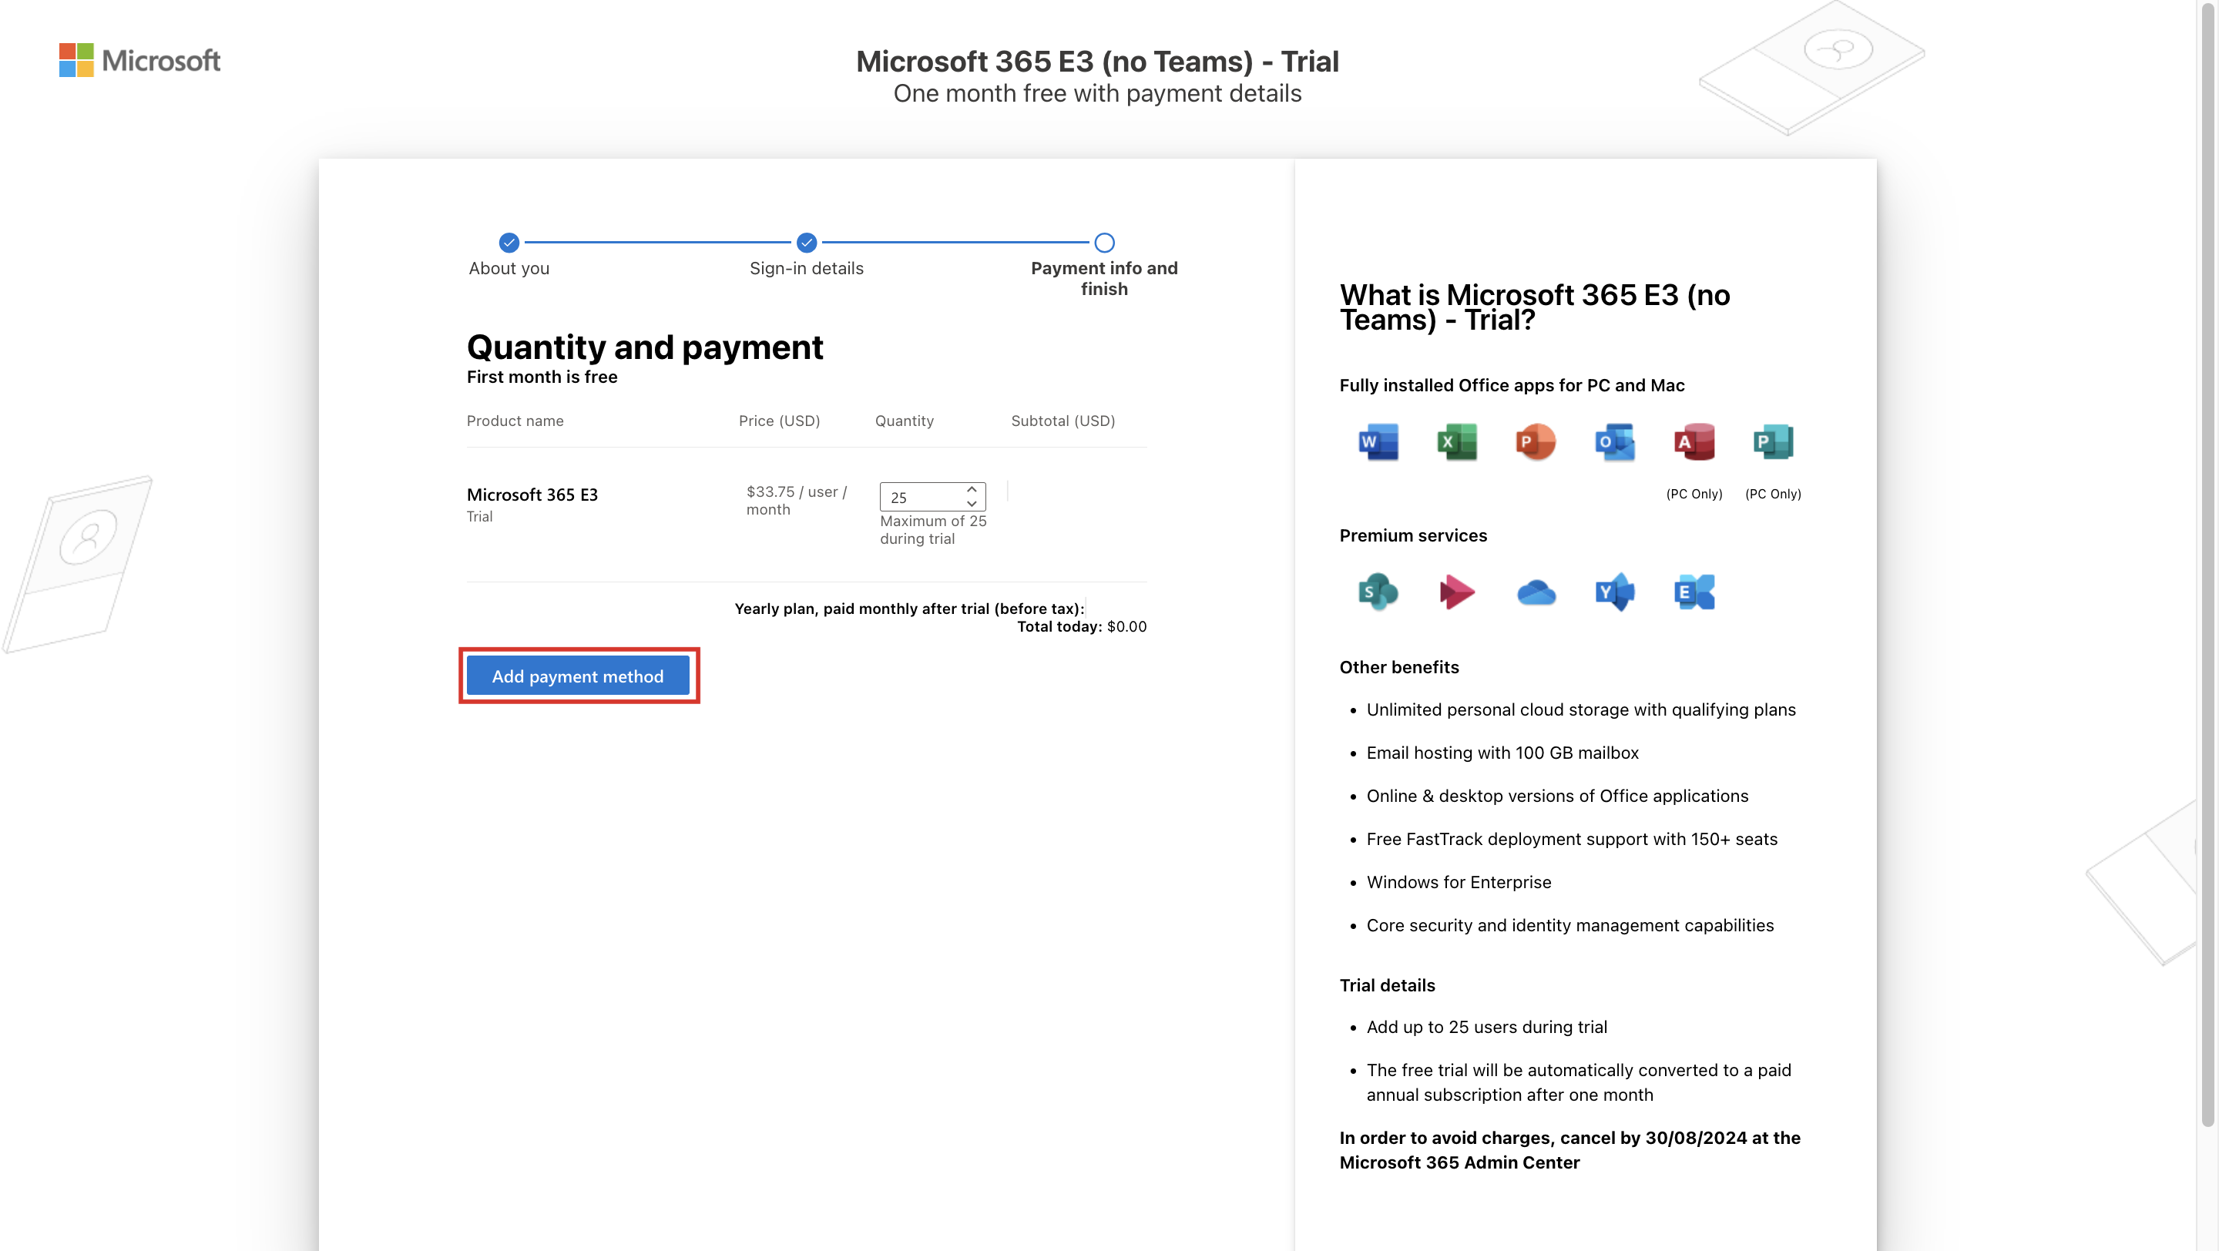Click 'Free FastTrack deployment support' bullet
Image resolution: width=2219 pixels, height=1251 pixels.
(x=1572, y=839)
